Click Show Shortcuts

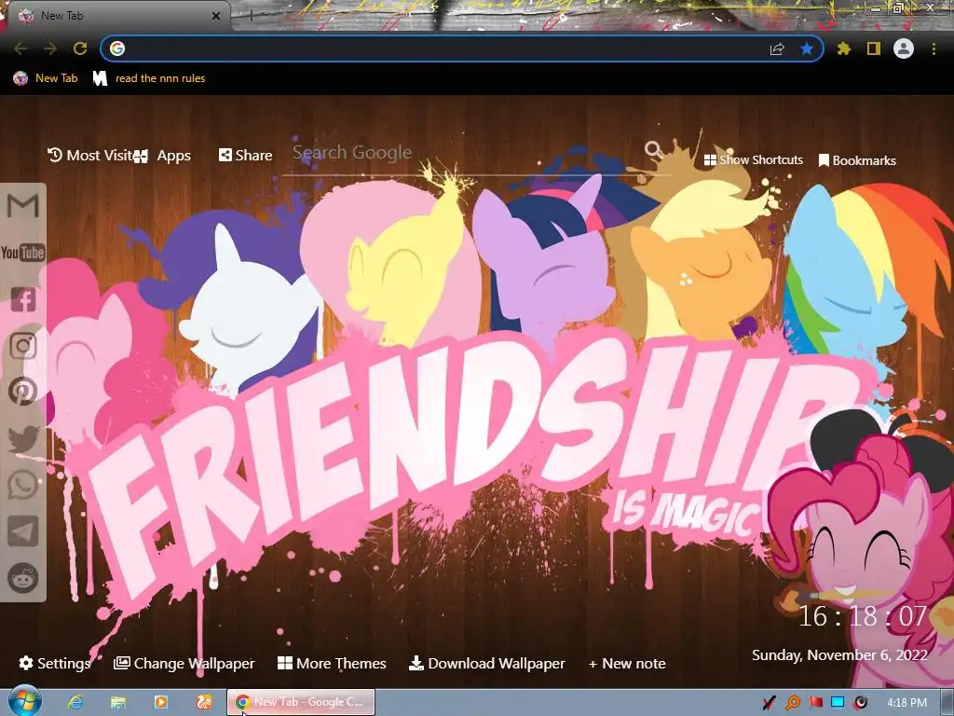tap(753, 160)
